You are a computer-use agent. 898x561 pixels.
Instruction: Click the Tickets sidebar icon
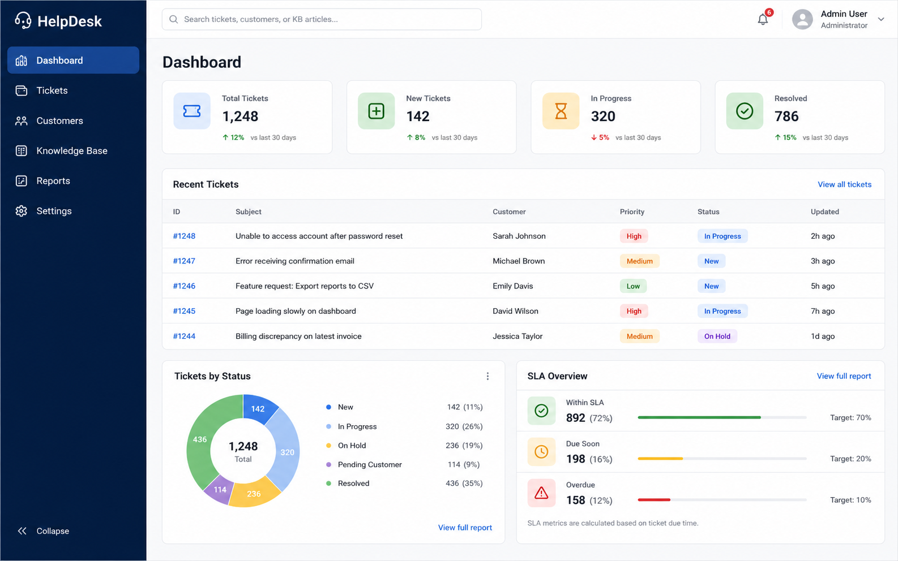(22, 90)
